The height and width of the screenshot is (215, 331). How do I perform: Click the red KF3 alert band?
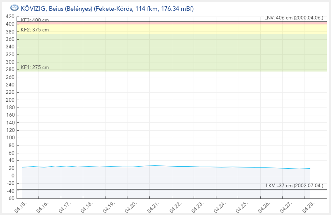(165, 23)
